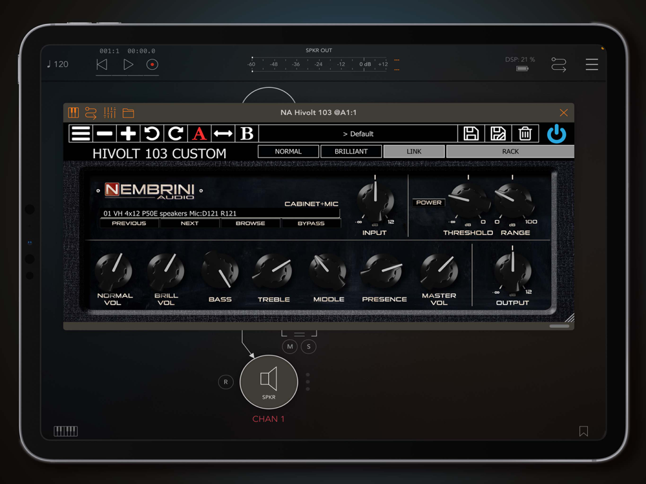Click the RANGE knob

pos(514,201)
